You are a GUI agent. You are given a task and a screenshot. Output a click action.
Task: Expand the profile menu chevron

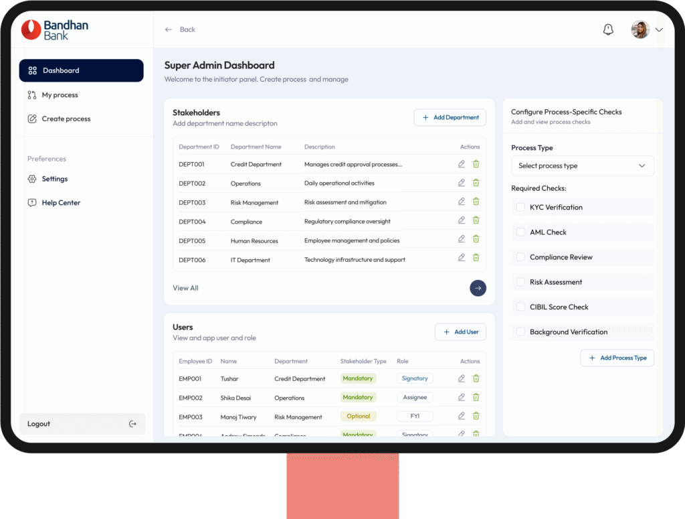[659, 29]
